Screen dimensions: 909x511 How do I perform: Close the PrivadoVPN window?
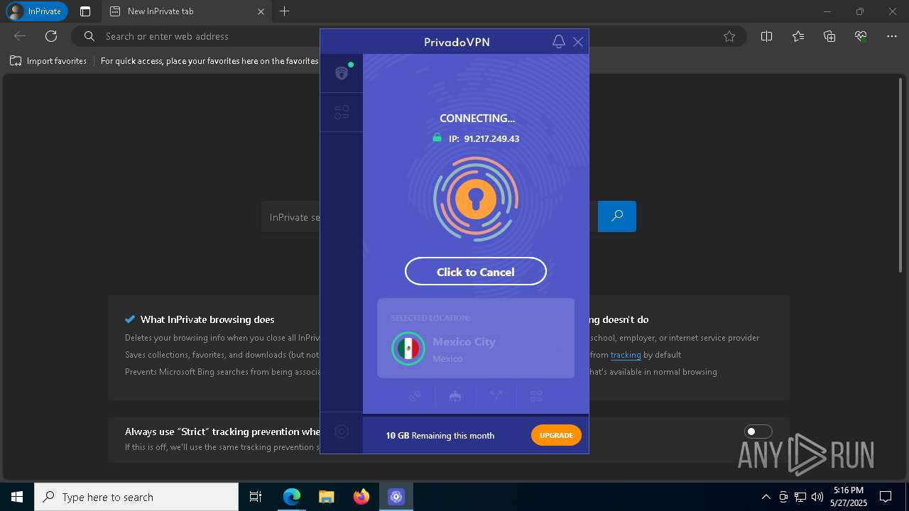[x=578, y=42]
